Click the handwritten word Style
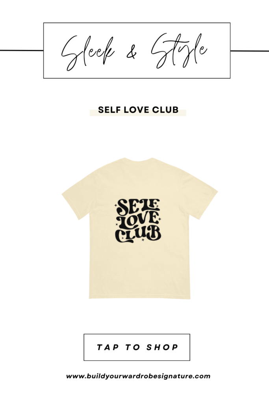The width and height of the screenshot is (269, 403). (179, 51)
